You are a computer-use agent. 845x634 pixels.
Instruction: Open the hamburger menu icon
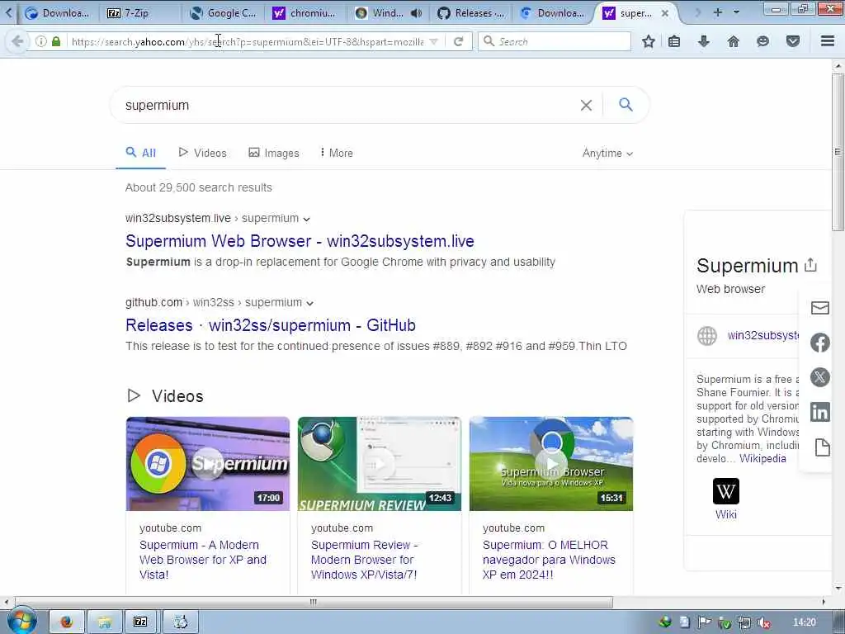(x=828, y=41)
